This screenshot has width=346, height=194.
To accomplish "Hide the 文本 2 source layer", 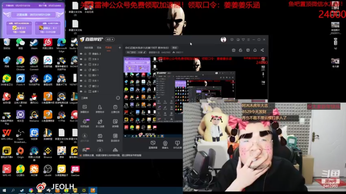I will [x=81, y=64].
